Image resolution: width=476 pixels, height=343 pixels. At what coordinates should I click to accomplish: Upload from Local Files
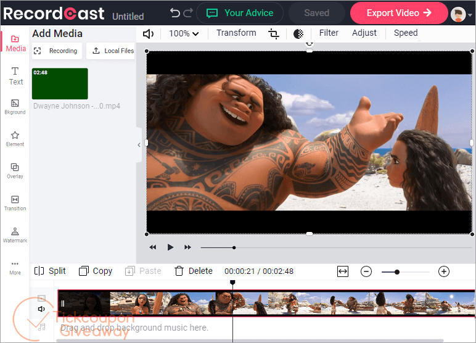[111, 51]
